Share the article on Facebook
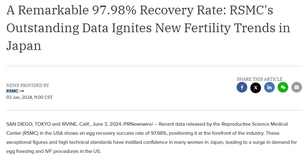The height and width of the screenshot is (161, 307). click(x=242, y=87)
